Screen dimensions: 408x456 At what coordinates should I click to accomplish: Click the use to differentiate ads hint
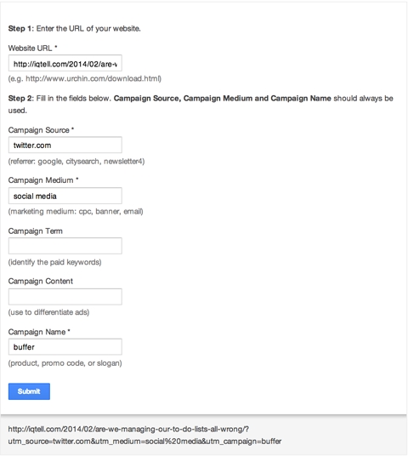click(x=48, y=312)
